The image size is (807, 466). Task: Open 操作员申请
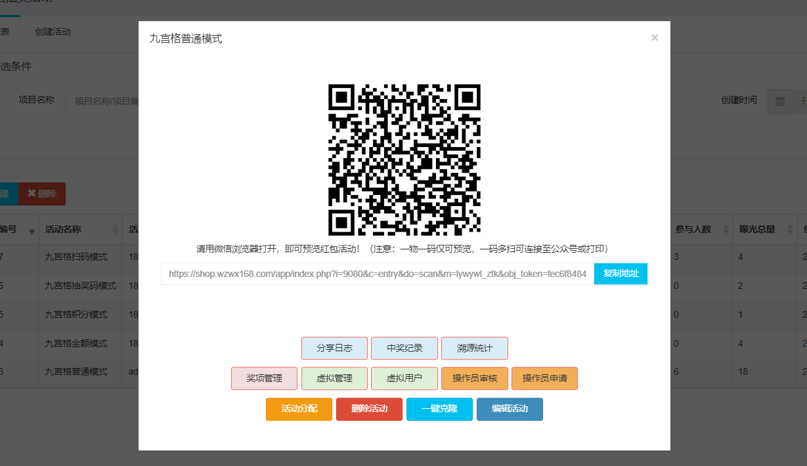click(x=545, y=379)
